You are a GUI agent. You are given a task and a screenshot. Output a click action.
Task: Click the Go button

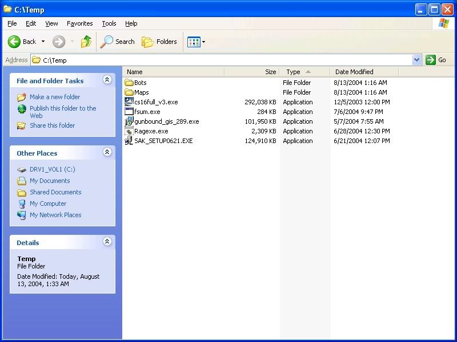point(436,60)
